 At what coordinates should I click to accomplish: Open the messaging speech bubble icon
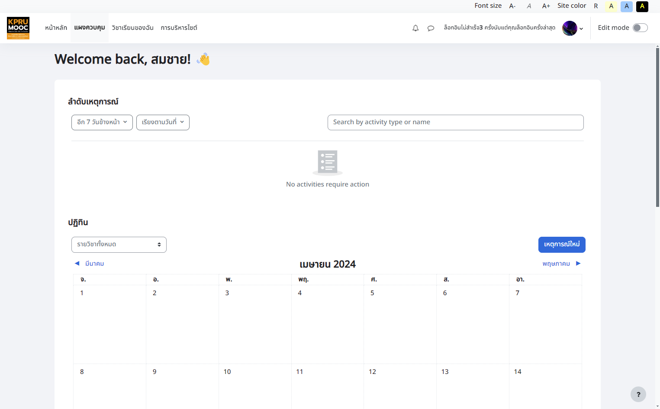(431, 28)
